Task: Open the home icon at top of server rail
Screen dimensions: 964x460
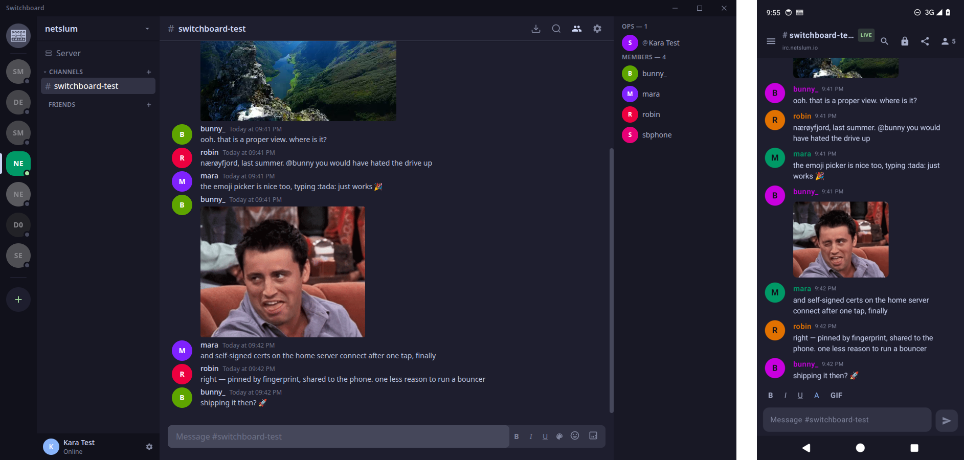Action: [x=18, y=36]
